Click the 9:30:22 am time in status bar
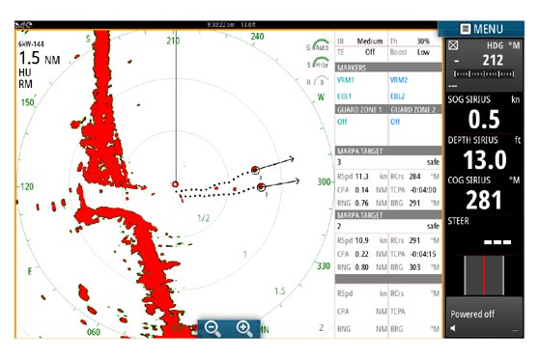This screenshot has width=539, height=359. 220,25
